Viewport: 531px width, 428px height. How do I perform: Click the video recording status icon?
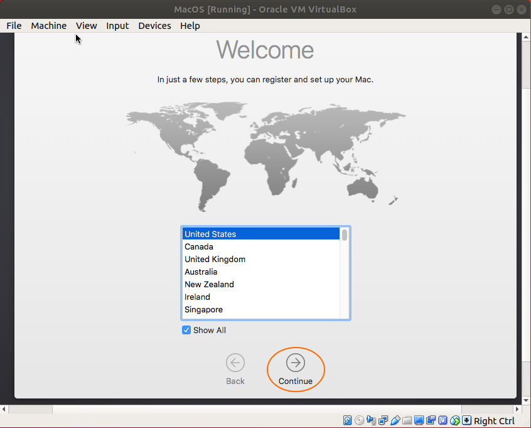[431, 420]
